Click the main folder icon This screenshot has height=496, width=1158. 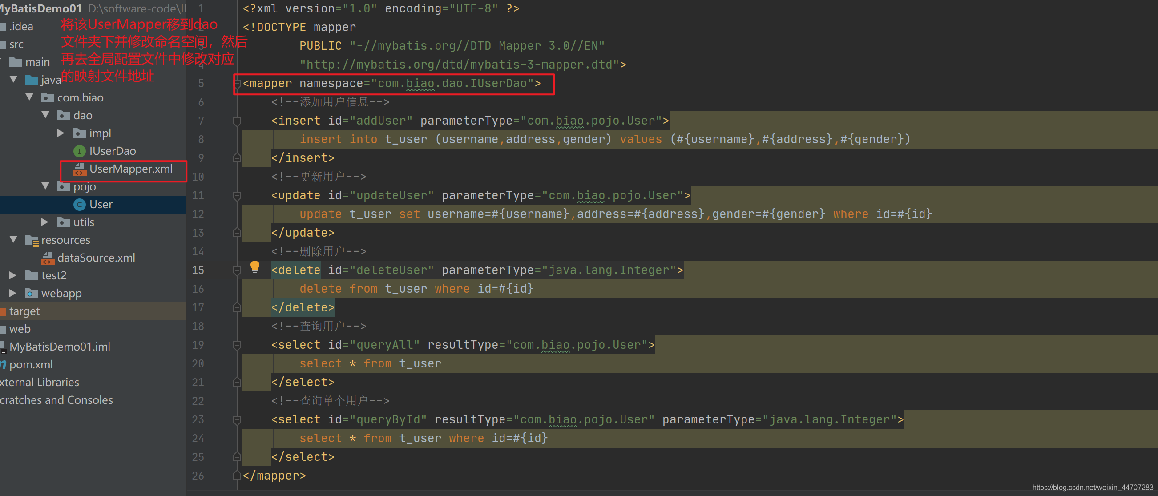[x=16, y=62]
